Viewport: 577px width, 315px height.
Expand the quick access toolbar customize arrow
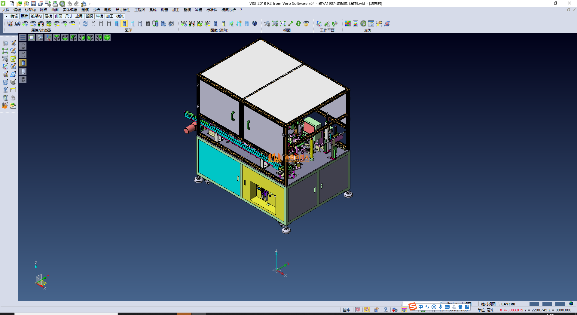click(90, 4)
